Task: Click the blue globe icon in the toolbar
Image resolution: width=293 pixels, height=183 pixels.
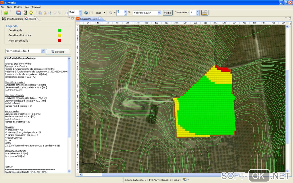Action: point(86,13)
